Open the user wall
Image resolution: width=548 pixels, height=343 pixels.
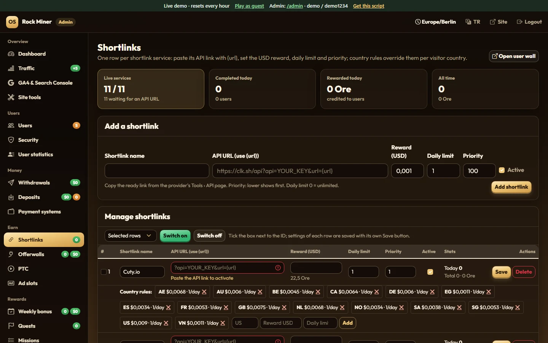click(514, 56)
